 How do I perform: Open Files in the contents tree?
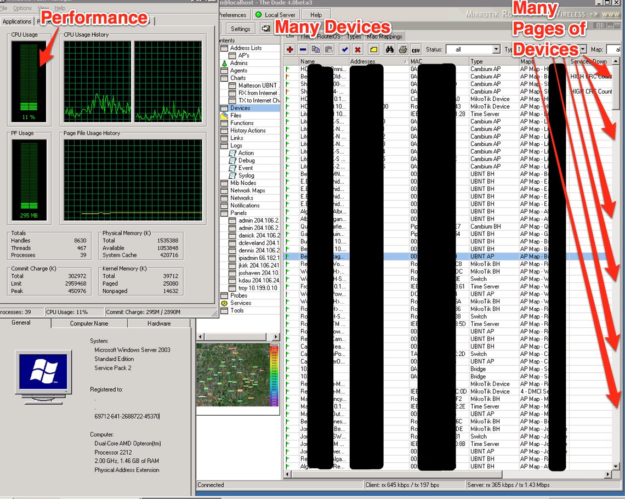point(236,116)
